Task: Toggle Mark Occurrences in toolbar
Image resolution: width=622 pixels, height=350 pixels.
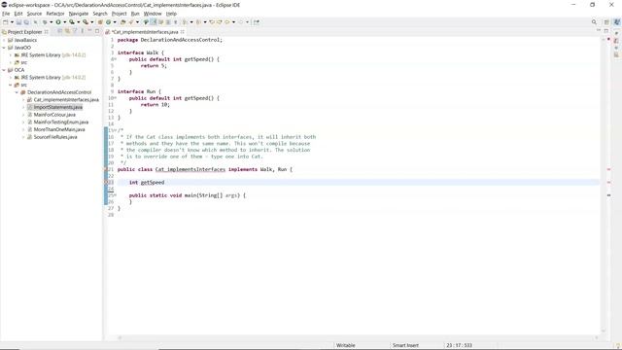Action: pyautogui.click(x=153, y=22)
